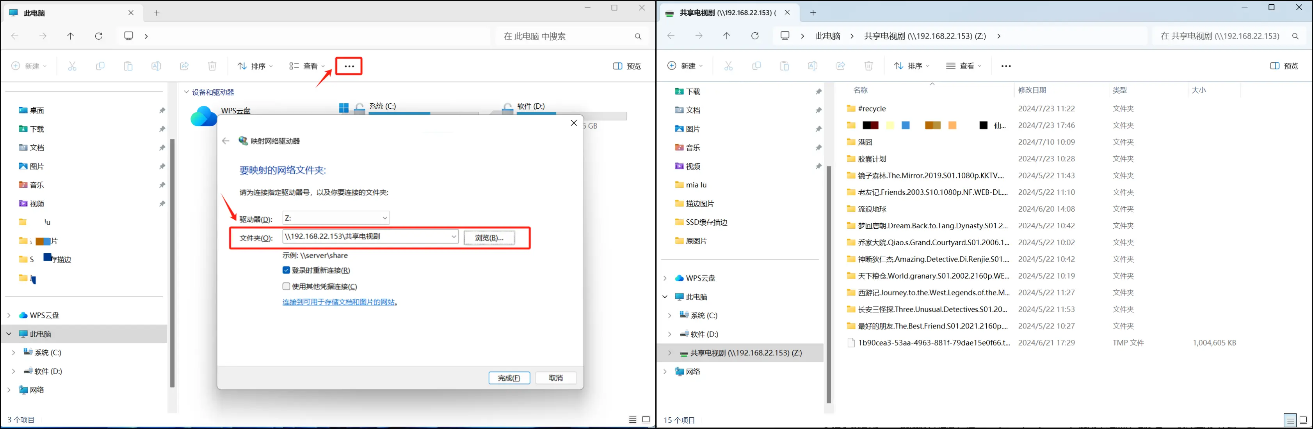Screen dimensions: 1313x429
Task: Open new tab in right window
Action: tap(813, 13)
